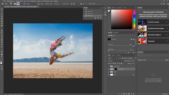The image size is (169, 95).
Task: Select the Crop tool
Action: pyautogui.click(x=2, y=19)
